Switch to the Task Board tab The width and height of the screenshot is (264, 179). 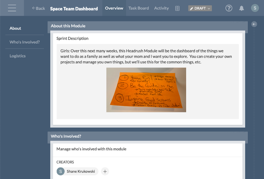point(139,8)
